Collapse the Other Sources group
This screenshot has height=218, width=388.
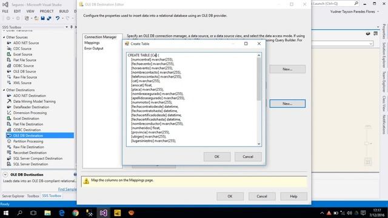tap(4, 38)
